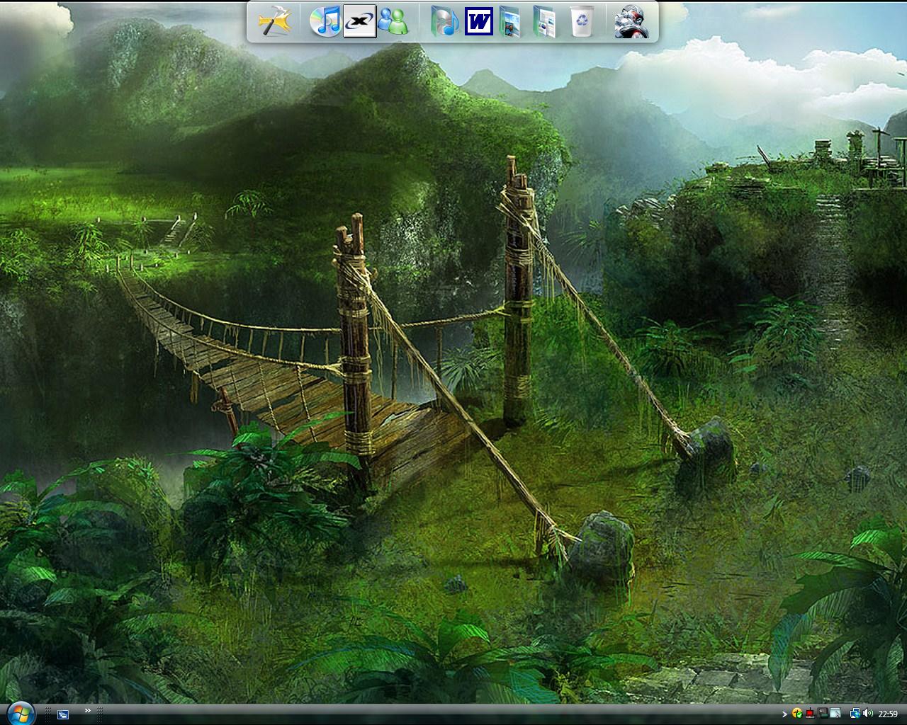Open the volume speaker tray icon
The width and height of the screenshot is (907, 725).
pyautogui.click(x=868, y=713)
